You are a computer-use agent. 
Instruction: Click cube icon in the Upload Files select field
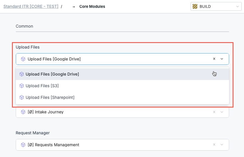pos(23,59)
